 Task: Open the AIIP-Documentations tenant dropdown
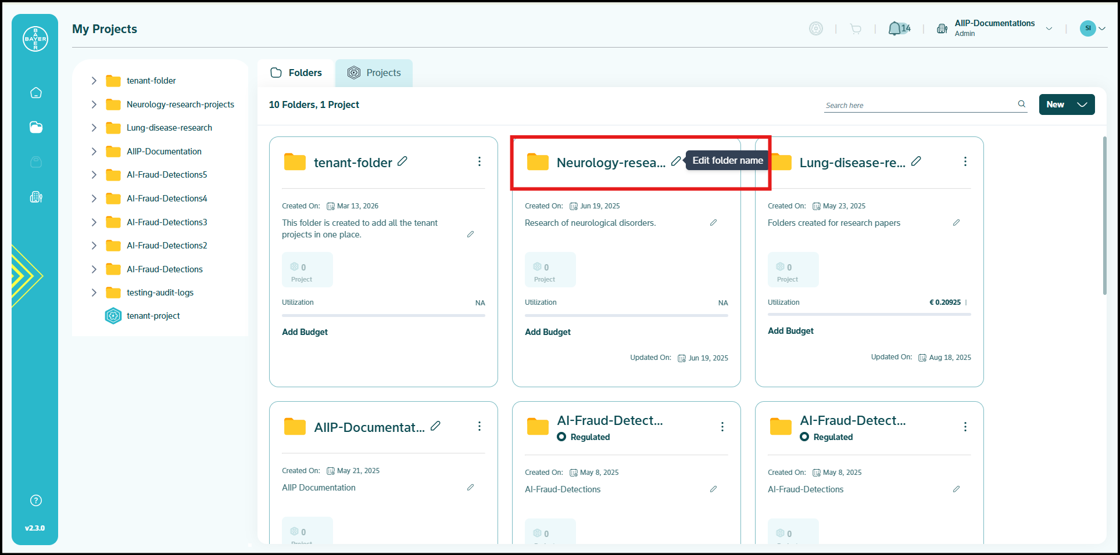pos(1049,28)
